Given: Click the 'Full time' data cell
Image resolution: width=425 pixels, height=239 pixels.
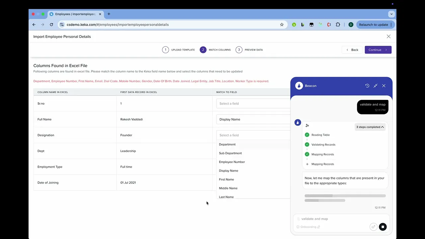Looking at the screenshot, I should click(x=164, y=167).
